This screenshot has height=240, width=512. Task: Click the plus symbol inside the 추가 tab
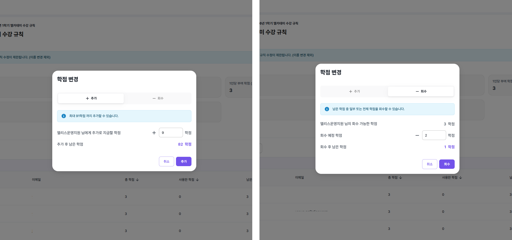(87, 98)
